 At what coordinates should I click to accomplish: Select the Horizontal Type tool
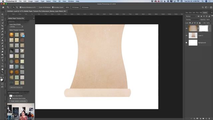pyautogui.click(x=2, y=61)
